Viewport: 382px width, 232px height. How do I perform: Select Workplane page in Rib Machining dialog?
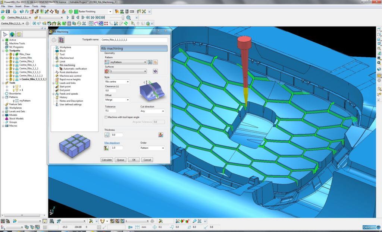click(x=65, y=47)
